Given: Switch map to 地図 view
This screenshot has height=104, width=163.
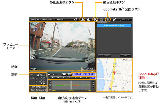Looking at the screenshot, I should click(124, 60).
